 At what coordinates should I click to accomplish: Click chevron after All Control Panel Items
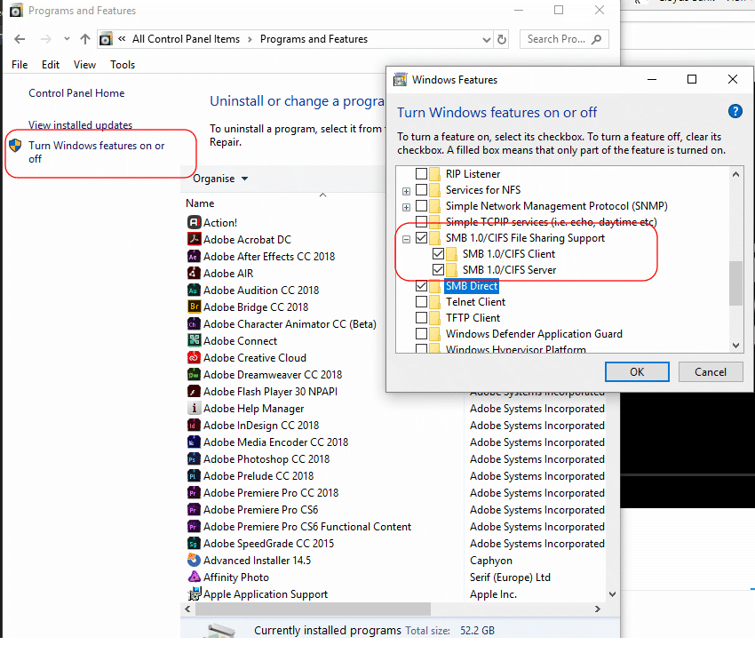tap(250, 39)
